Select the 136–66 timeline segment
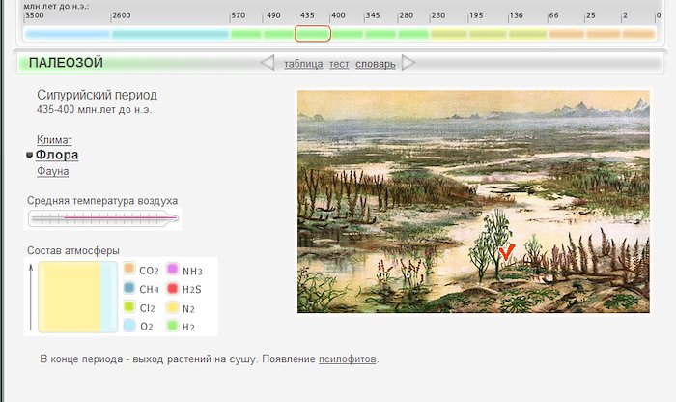 pos(528,34)
